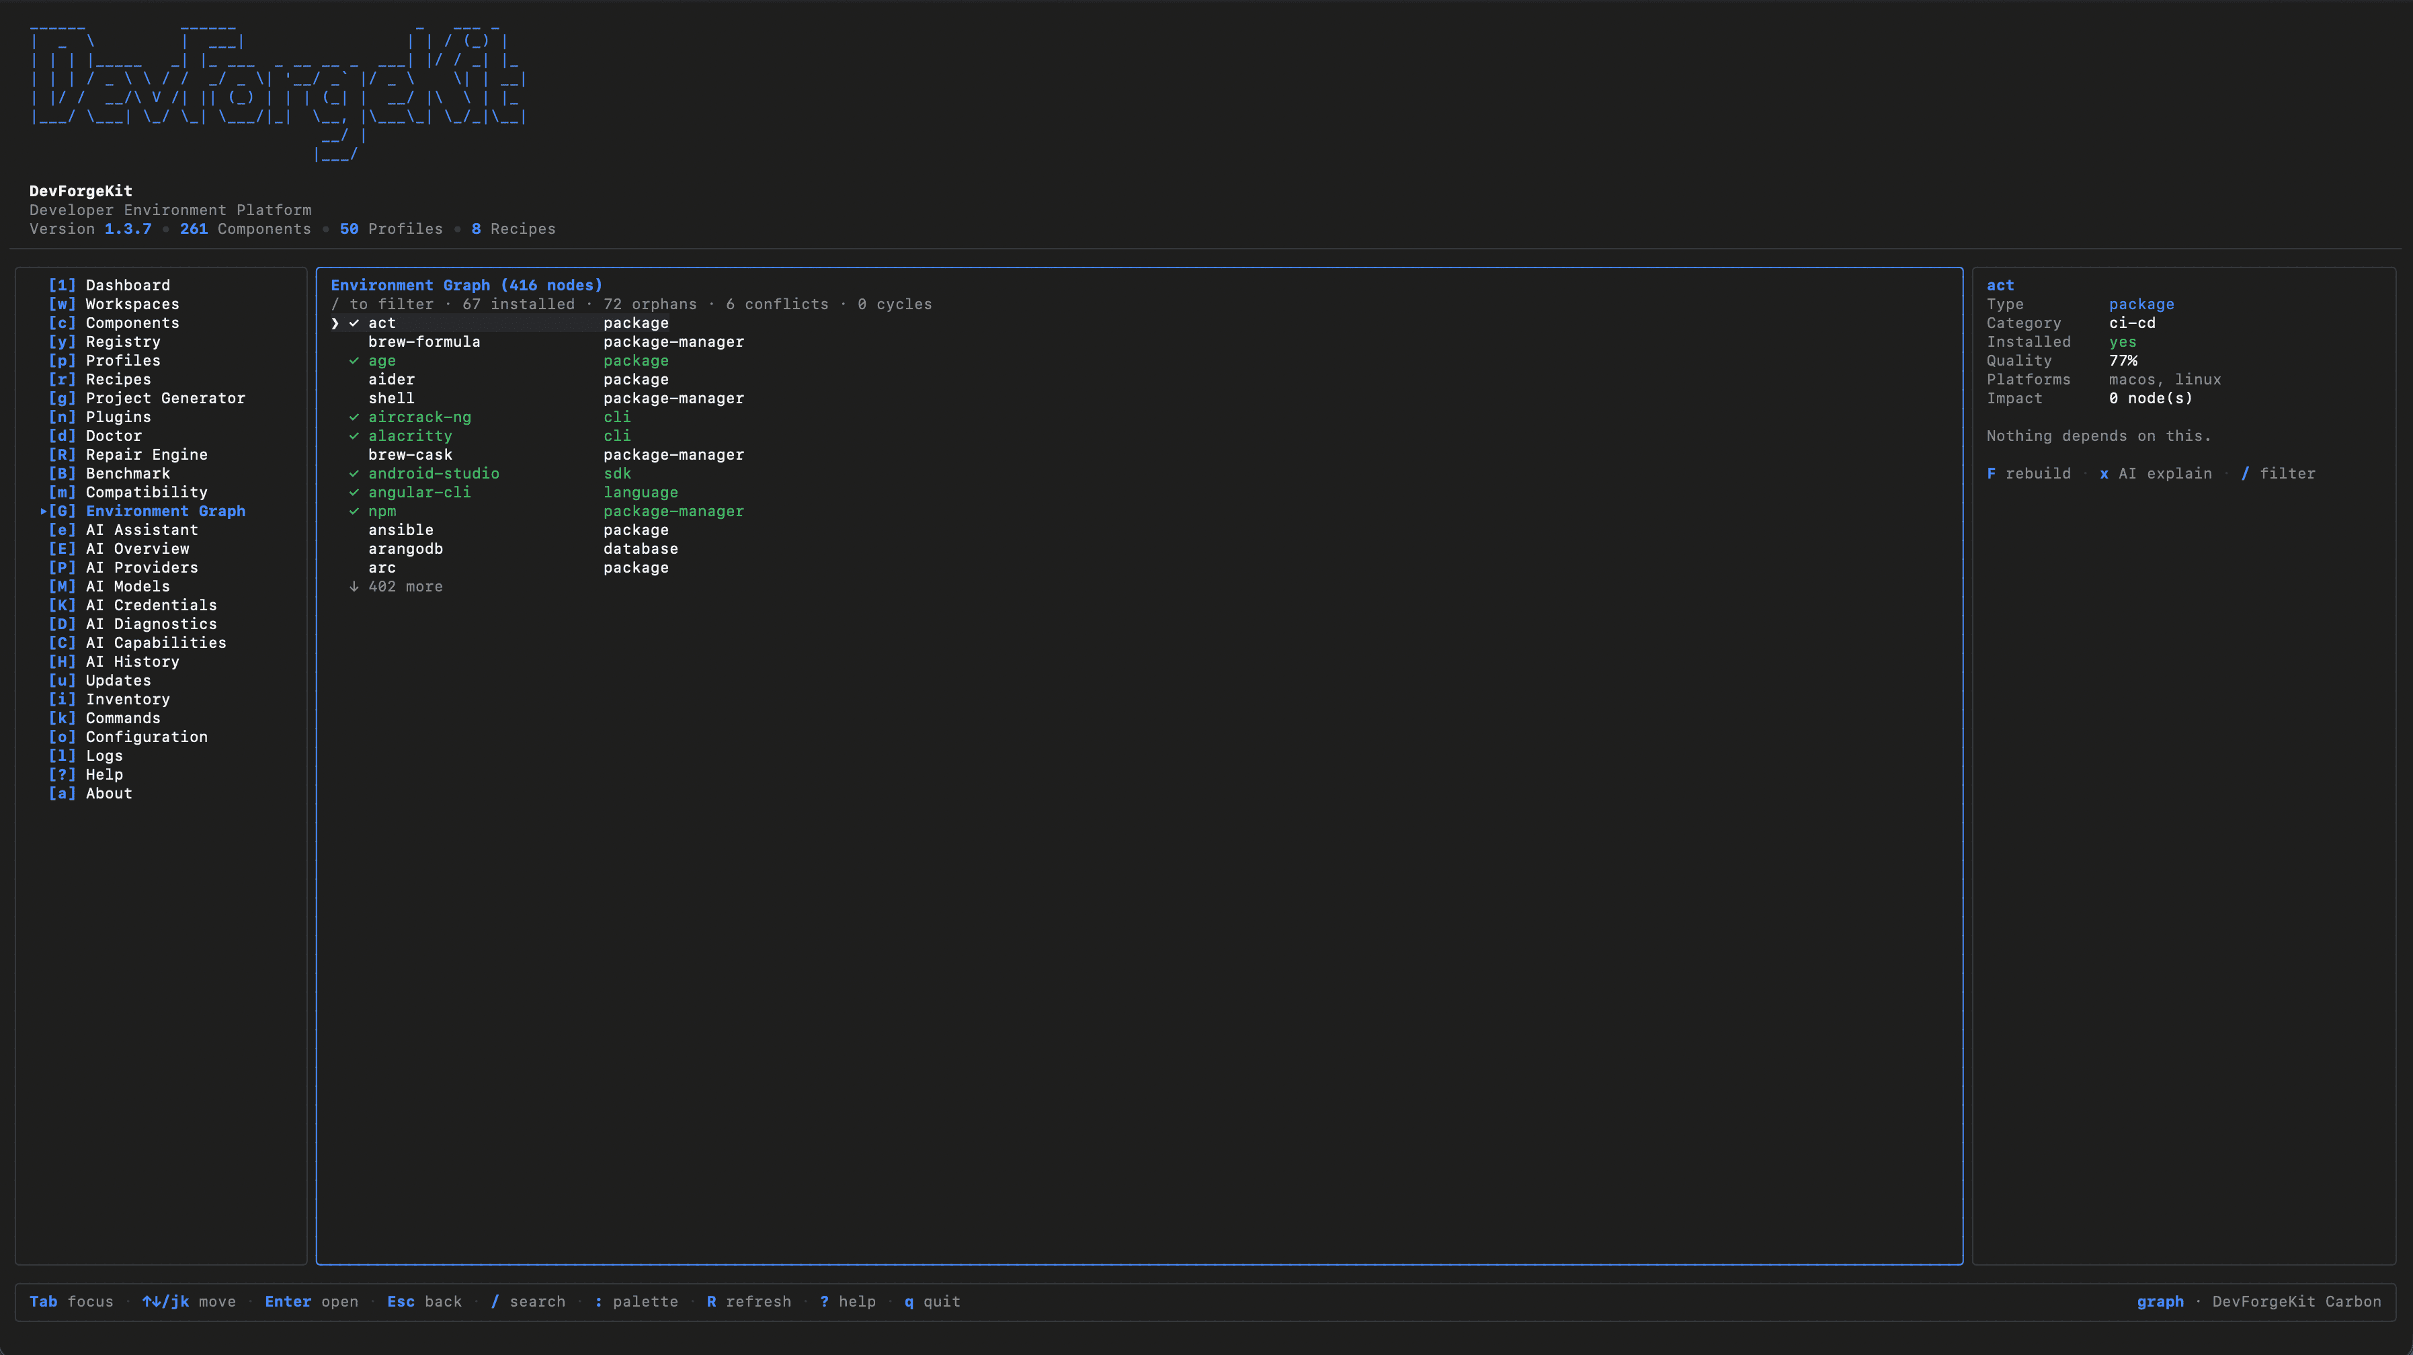Select AI Models
This screenshot has width=2413, height=1355.
tap(109, 586)
